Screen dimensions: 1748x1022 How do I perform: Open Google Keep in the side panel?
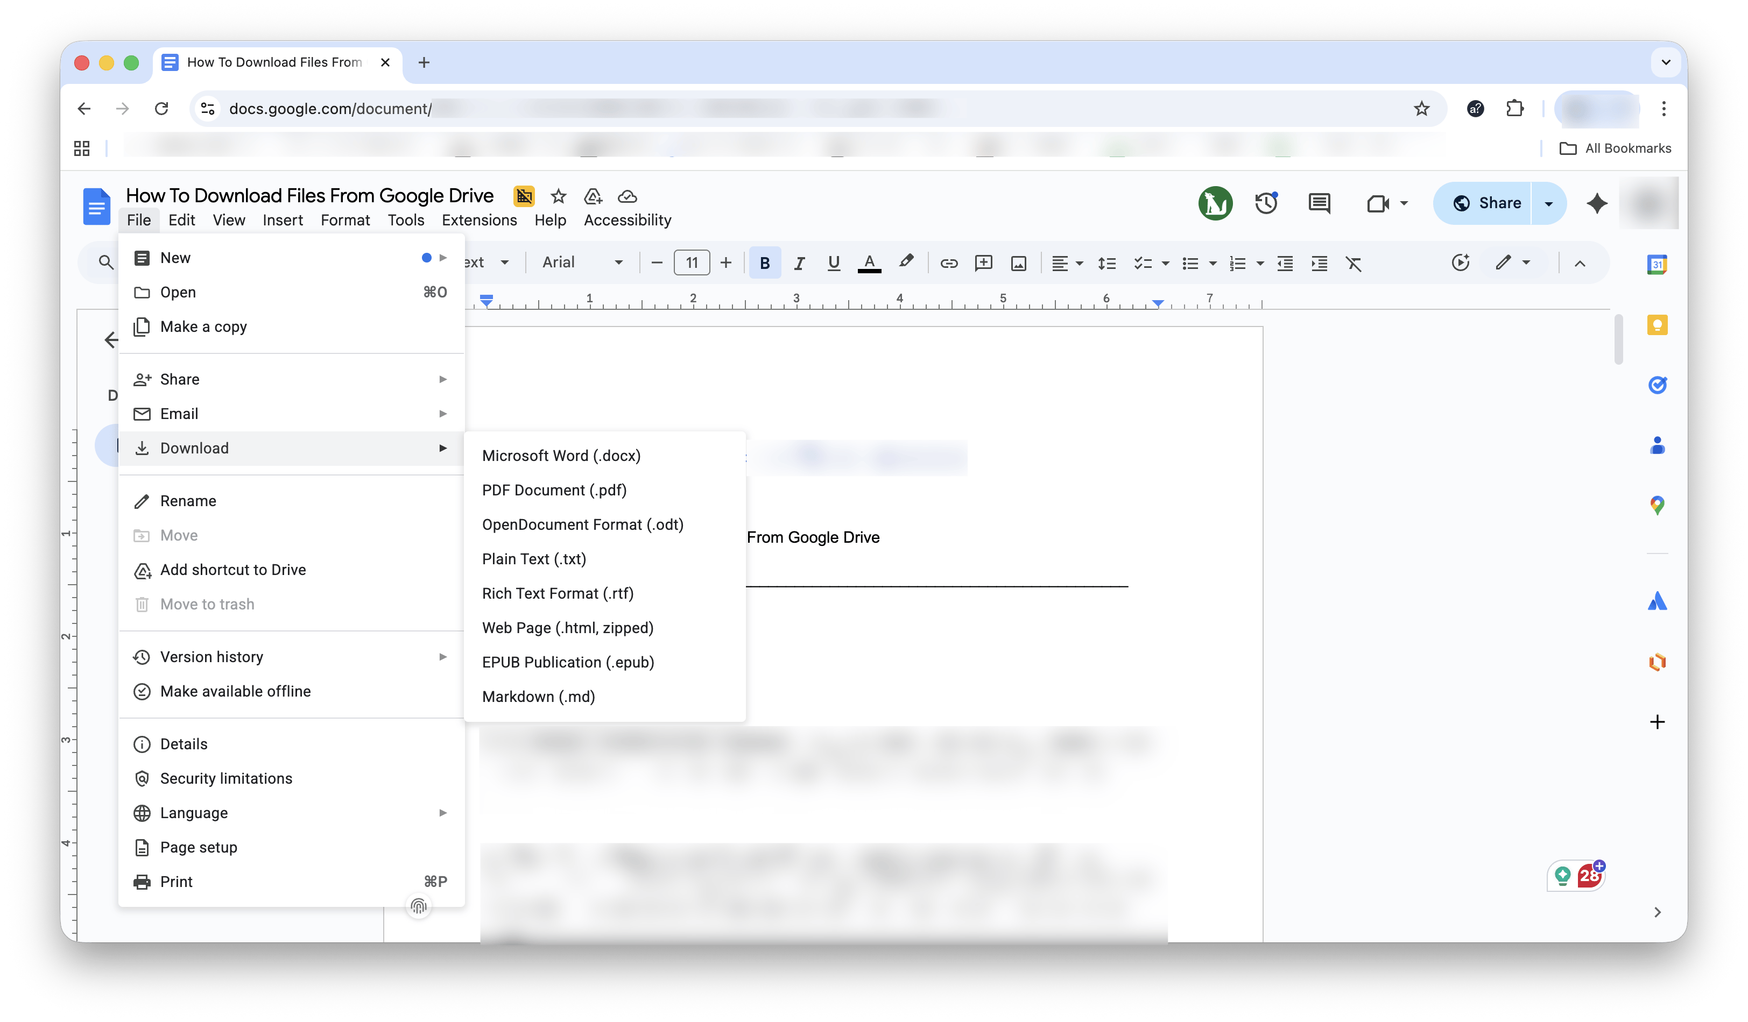tap(1657, 324)
